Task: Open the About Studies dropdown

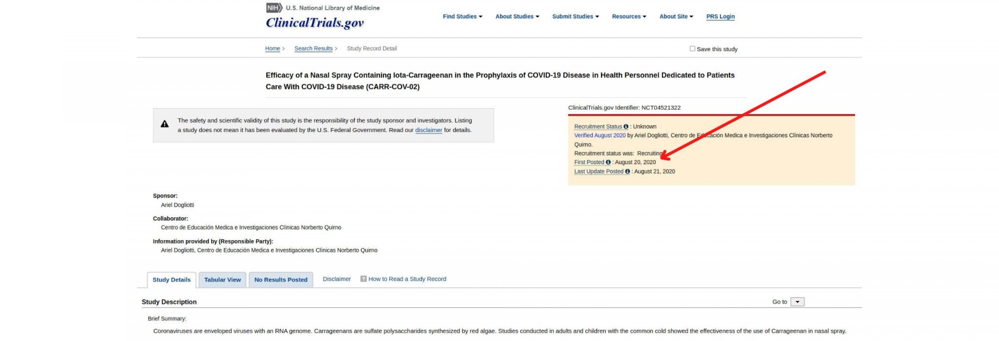Action: [517, 17]
